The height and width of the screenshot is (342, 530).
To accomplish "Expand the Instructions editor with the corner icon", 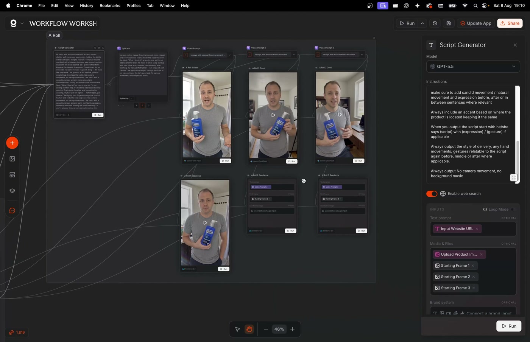I will pos(513,178).
